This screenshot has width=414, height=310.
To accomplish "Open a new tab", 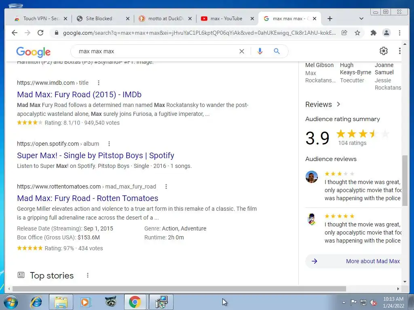I will [x=330, y=19].
